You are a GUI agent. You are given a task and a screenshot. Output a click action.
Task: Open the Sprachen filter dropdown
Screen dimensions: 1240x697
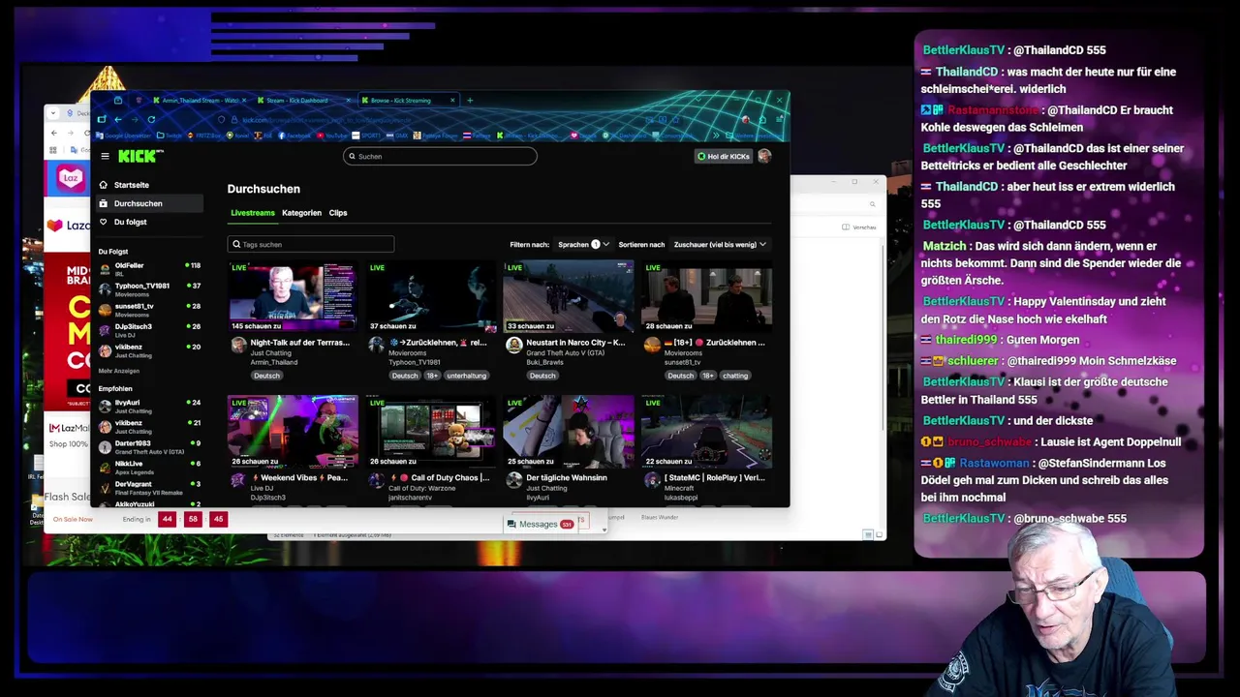583,245
